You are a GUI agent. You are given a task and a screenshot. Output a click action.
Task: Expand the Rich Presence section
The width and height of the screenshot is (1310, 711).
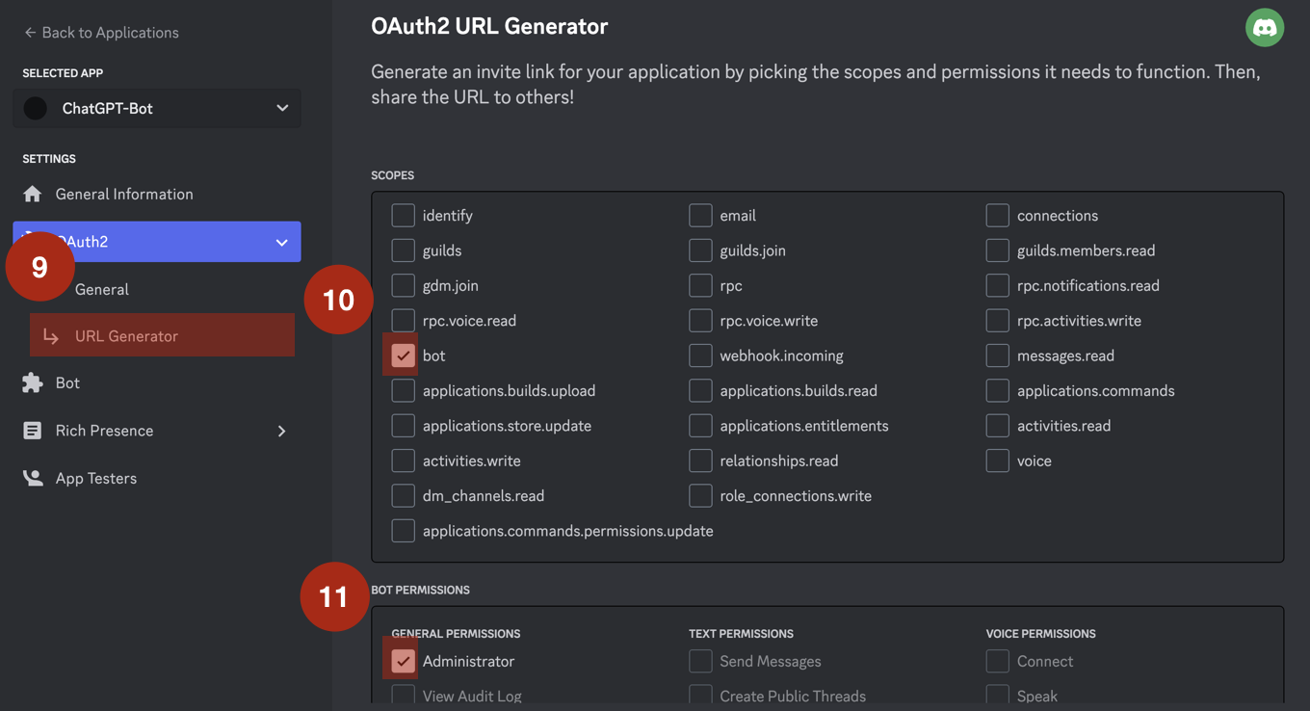coord(282,430)
